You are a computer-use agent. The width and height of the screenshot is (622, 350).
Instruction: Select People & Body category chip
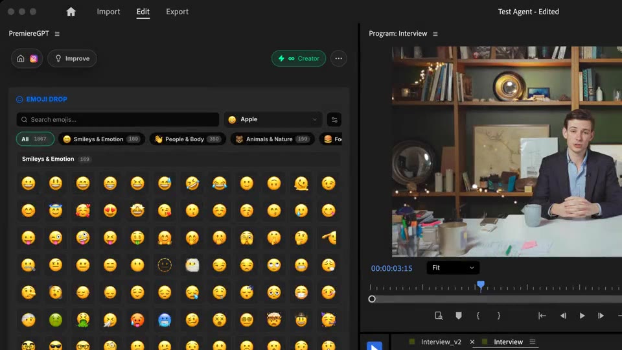click(x=187, y=139)
